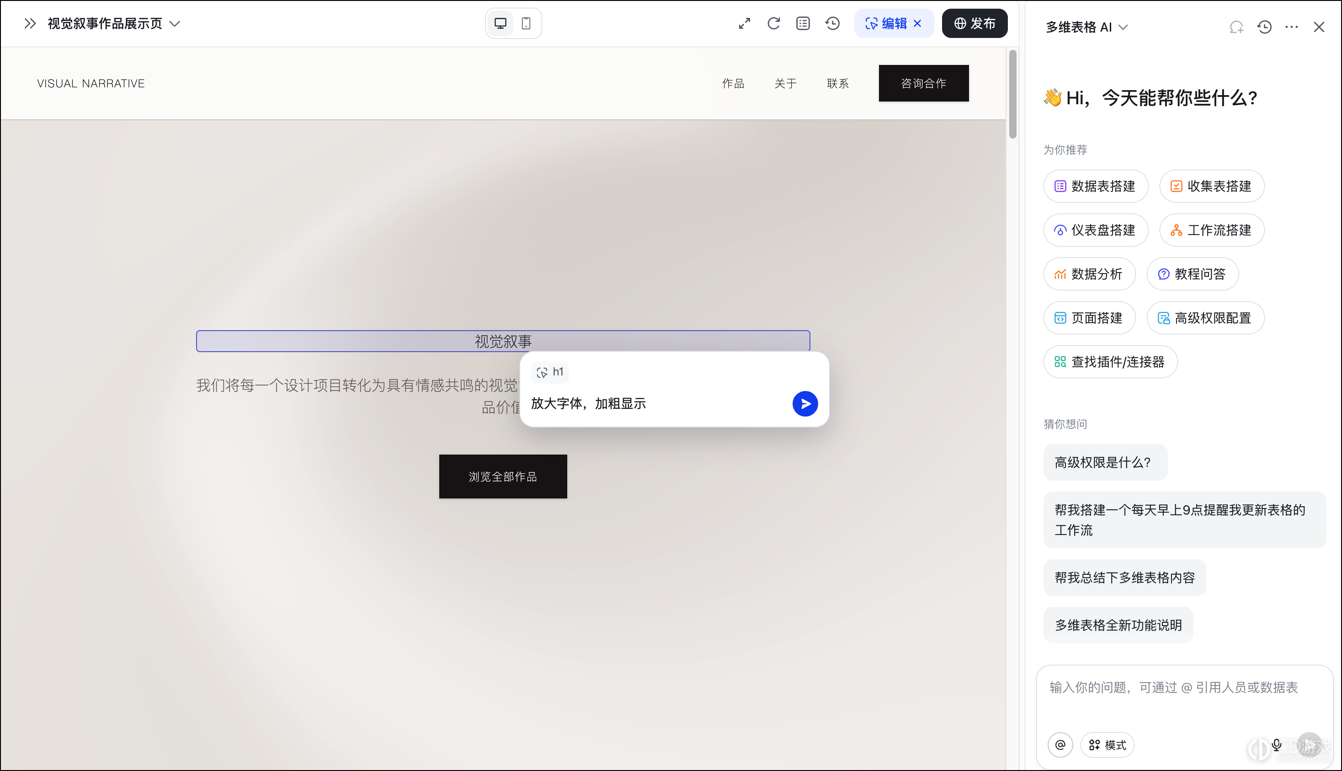Switch to mobile preview mode

tap(526, 23)
